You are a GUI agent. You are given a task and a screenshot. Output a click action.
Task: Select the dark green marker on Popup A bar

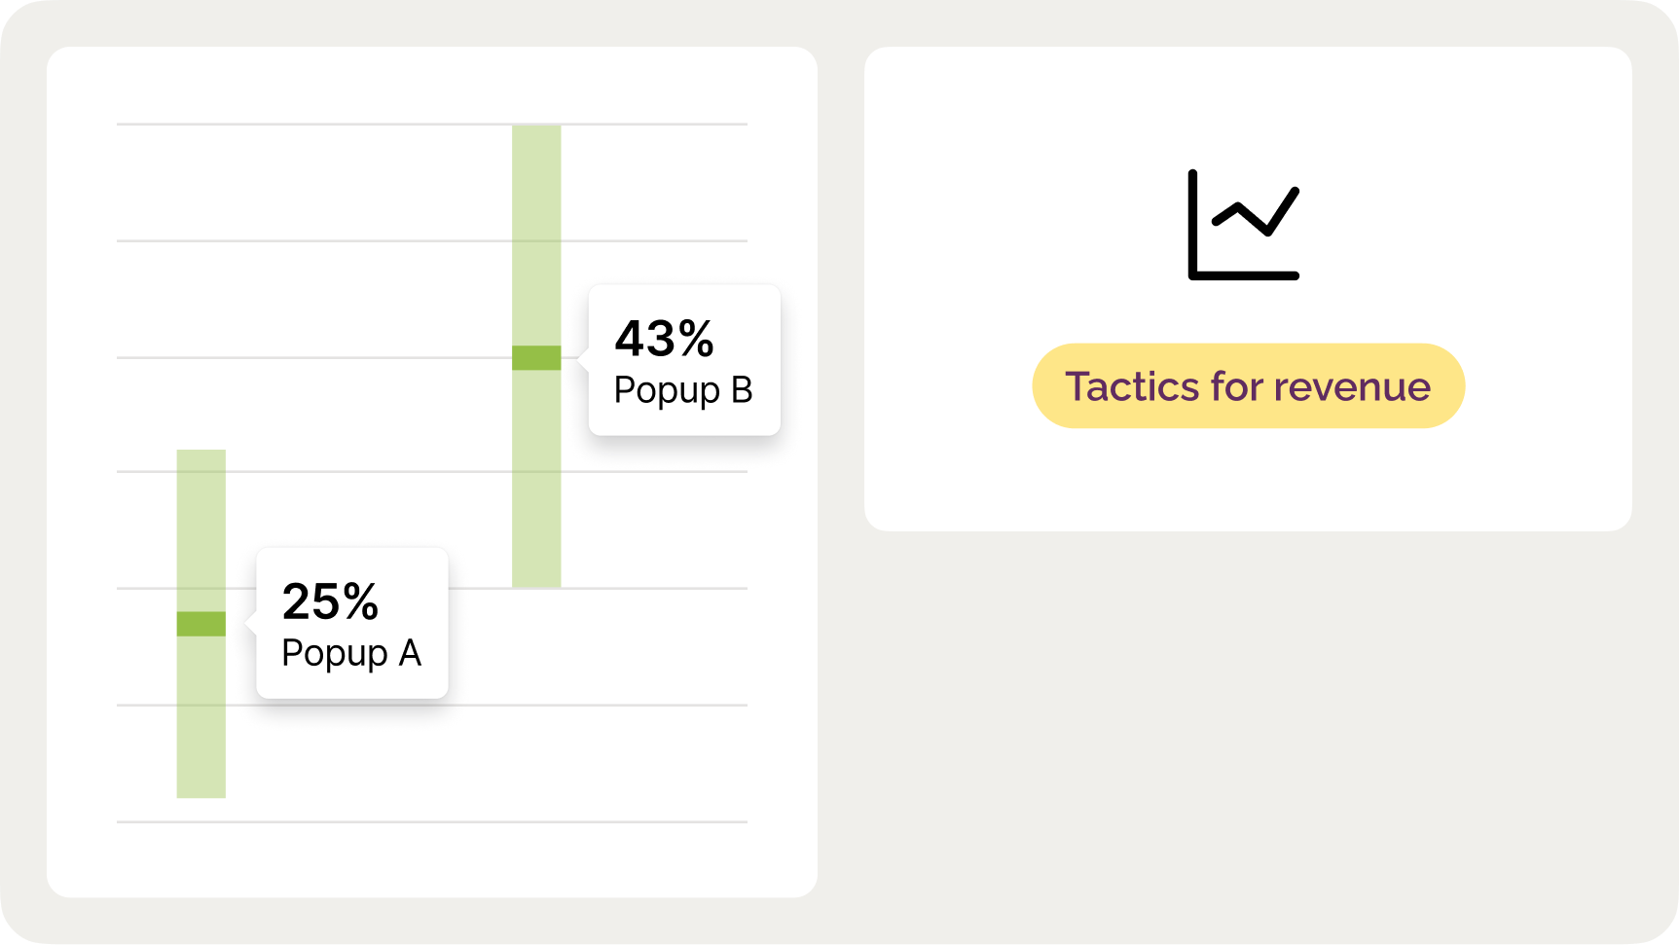[x=201, y=624]
